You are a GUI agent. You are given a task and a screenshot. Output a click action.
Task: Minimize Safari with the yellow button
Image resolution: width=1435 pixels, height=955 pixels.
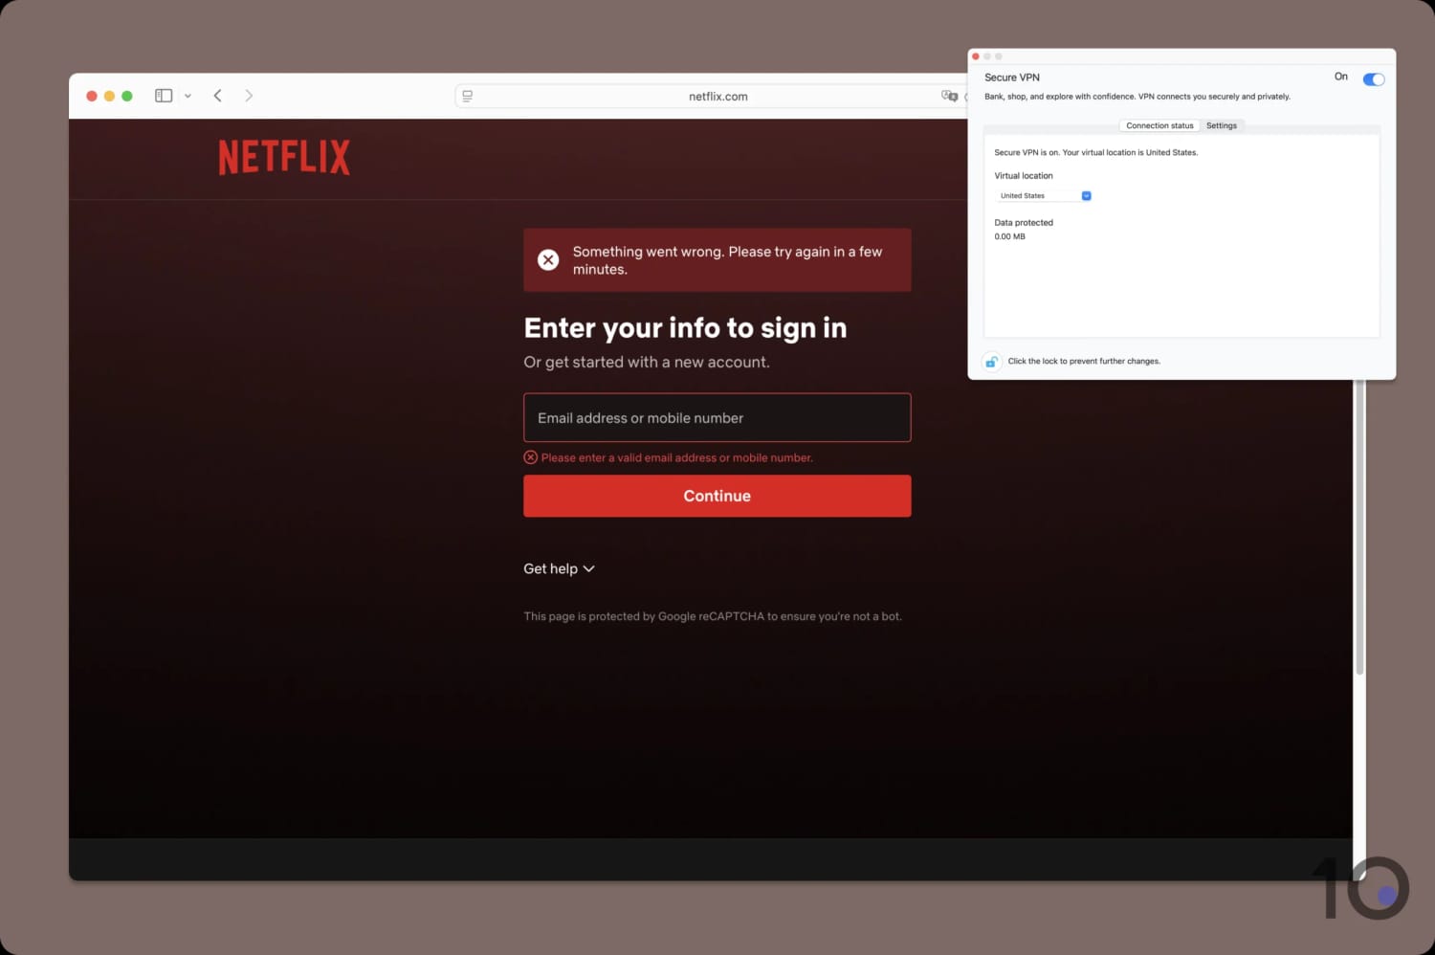(x=109, y=96)
